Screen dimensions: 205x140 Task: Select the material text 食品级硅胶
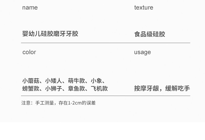point(149,34)
